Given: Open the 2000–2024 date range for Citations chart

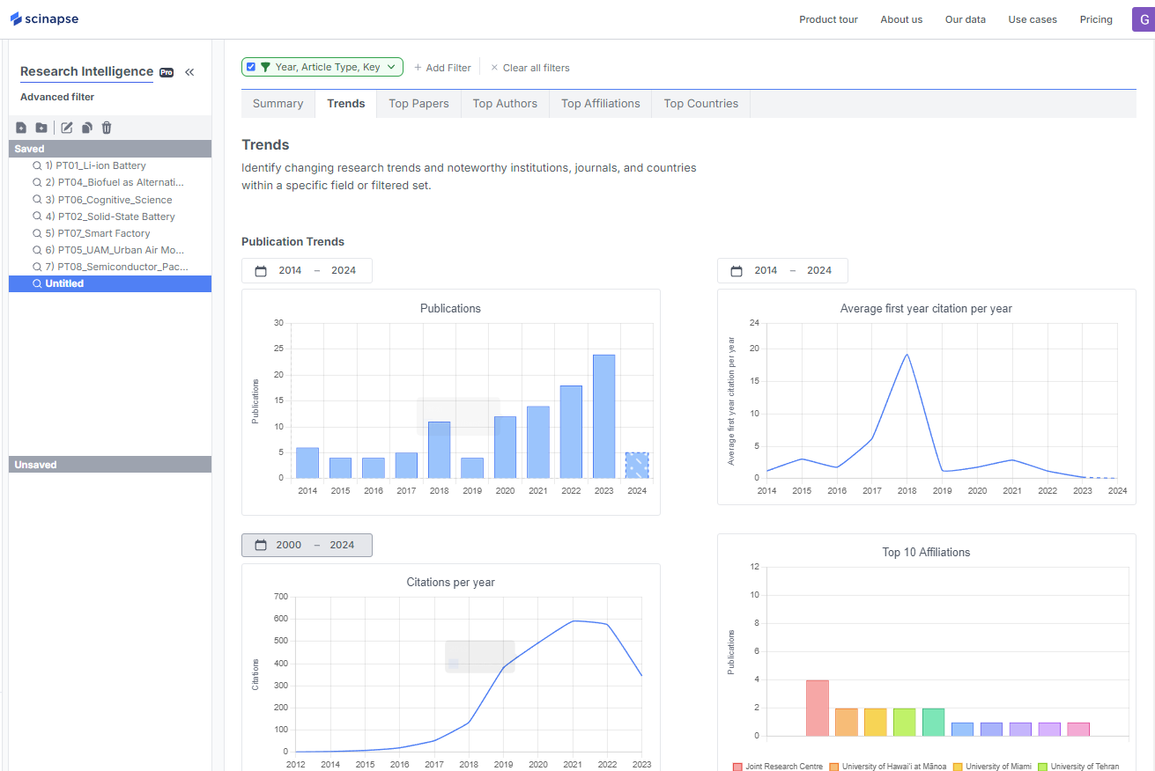Looking at the screenshot, I should click(307, 546).
